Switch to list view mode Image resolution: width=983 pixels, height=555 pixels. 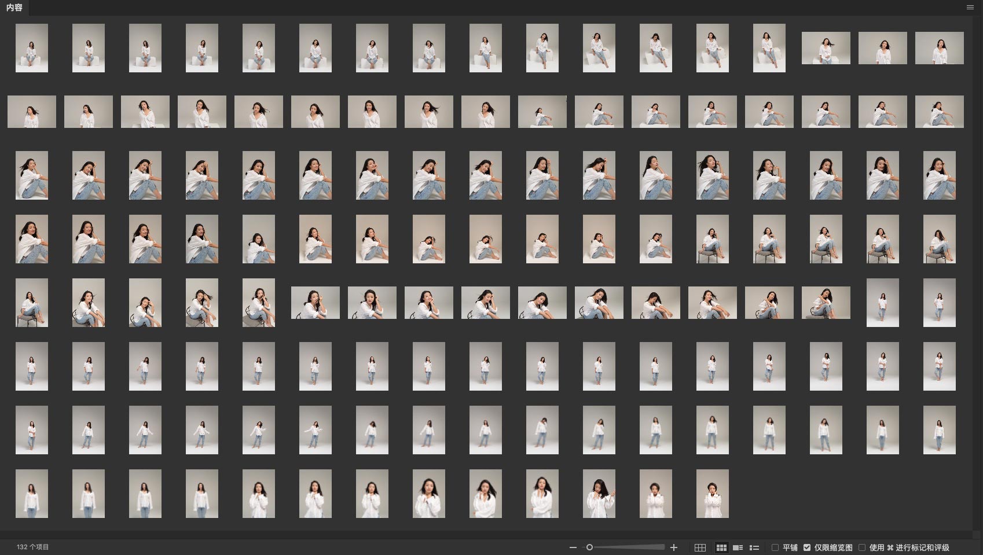pos(754,547)
